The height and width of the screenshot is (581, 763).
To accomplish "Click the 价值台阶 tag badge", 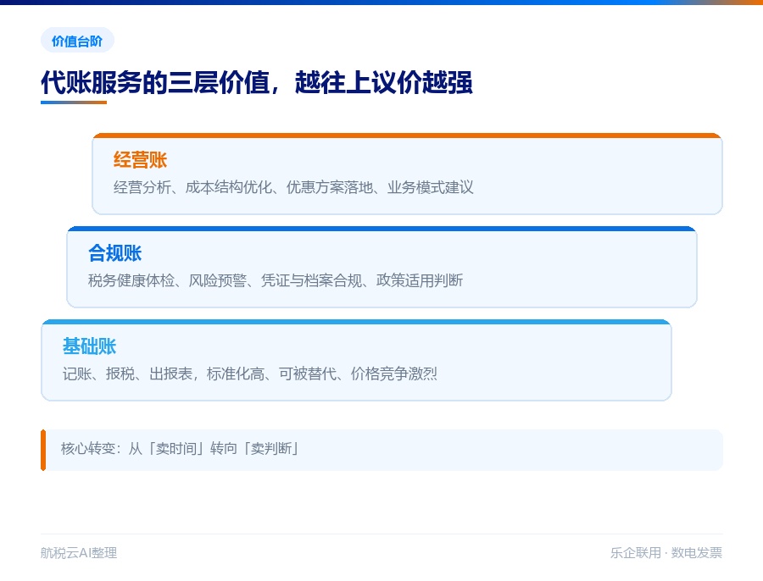I will 77,41.
